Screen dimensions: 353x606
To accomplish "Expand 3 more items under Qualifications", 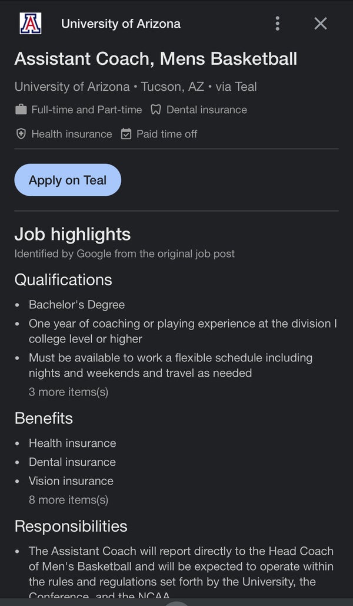I will [x=68, y=392].
